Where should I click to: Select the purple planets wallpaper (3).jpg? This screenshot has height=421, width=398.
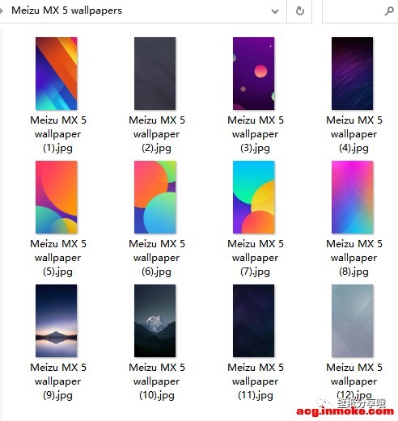click(253, 74)
